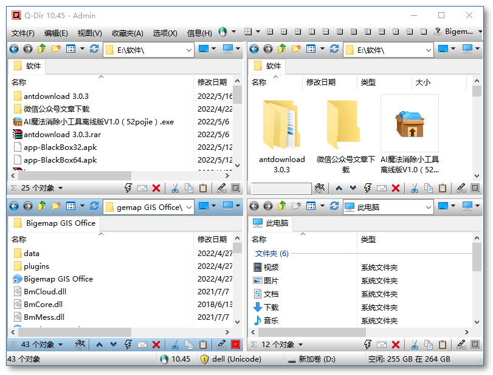Toggle the red select-all icon in 43 个对象 bar
Image resolution: width=493 pixels, height=375 pixels.
[x=235, y=345]
